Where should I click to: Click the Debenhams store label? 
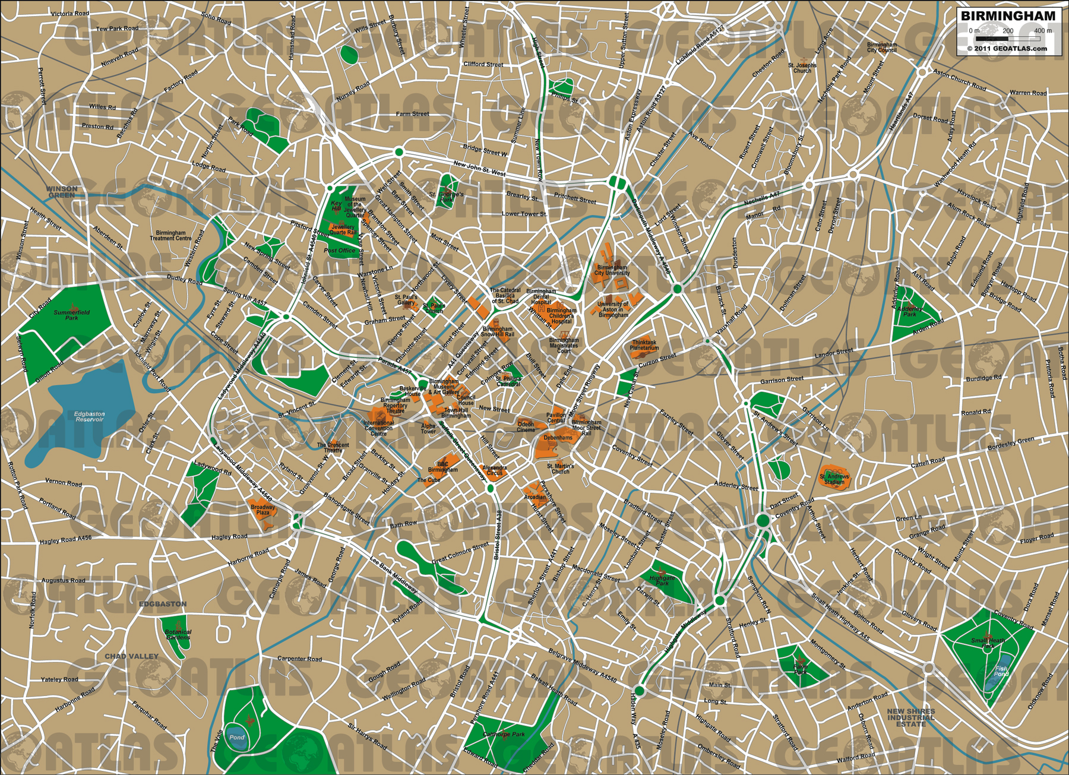(x=558, y=438)
